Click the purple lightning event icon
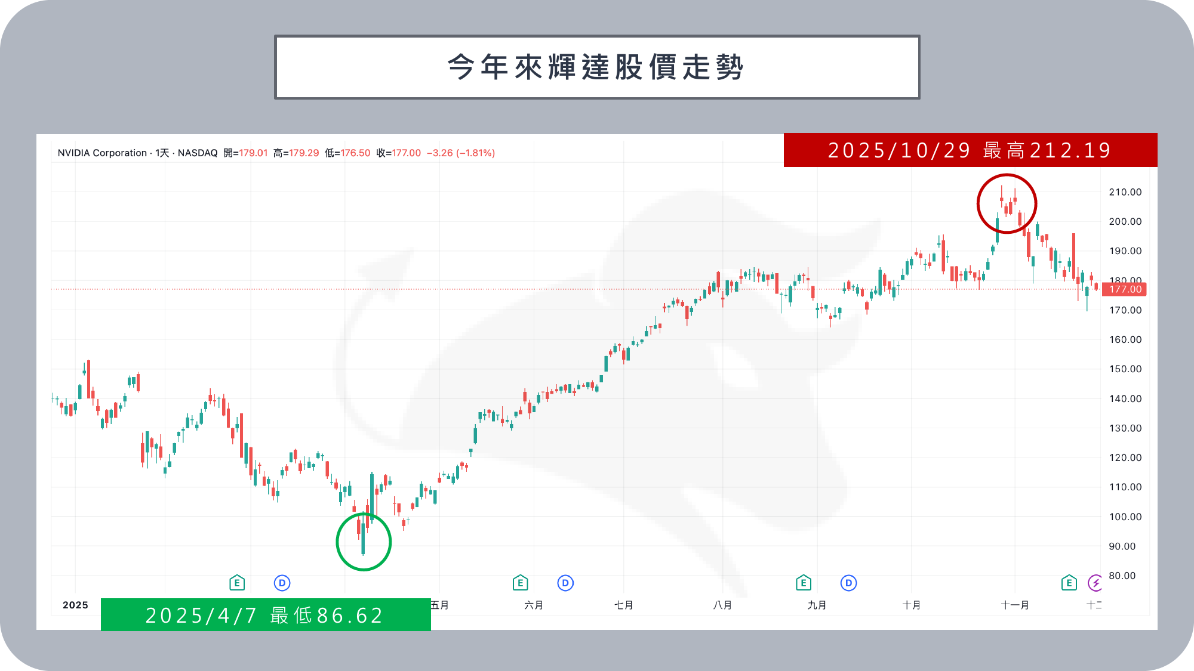 (1095, 583)
